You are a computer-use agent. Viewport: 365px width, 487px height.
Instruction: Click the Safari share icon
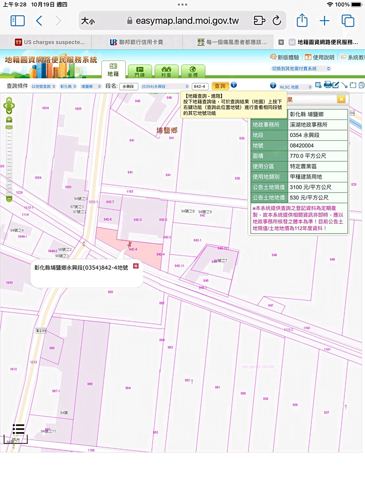(302, 21)
